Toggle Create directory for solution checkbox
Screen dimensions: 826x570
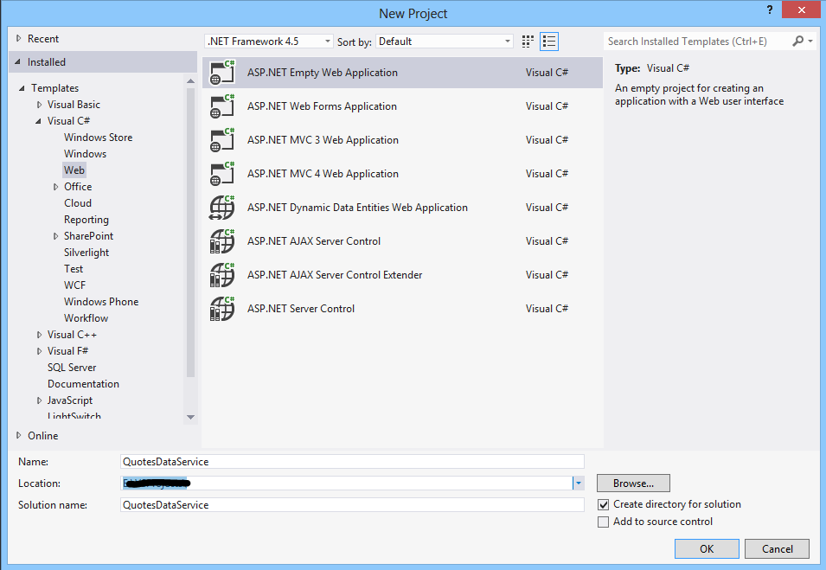coord(603,504)
